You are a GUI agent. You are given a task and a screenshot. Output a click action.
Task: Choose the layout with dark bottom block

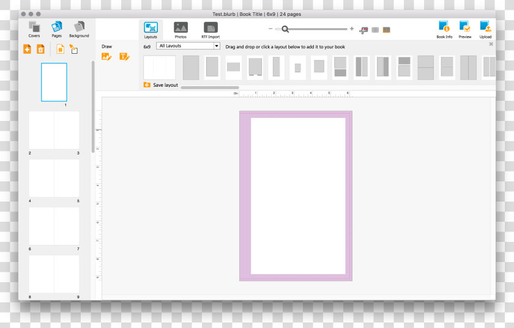coord(340,67)
